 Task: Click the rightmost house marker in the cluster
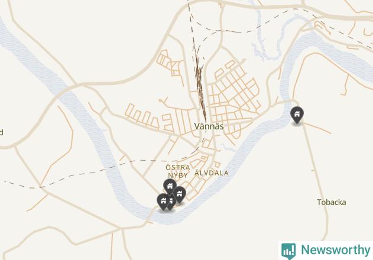point(179,194)
